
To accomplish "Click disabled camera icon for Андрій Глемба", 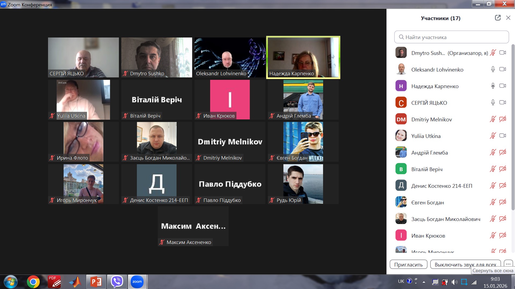I will [x=502, y=152].
